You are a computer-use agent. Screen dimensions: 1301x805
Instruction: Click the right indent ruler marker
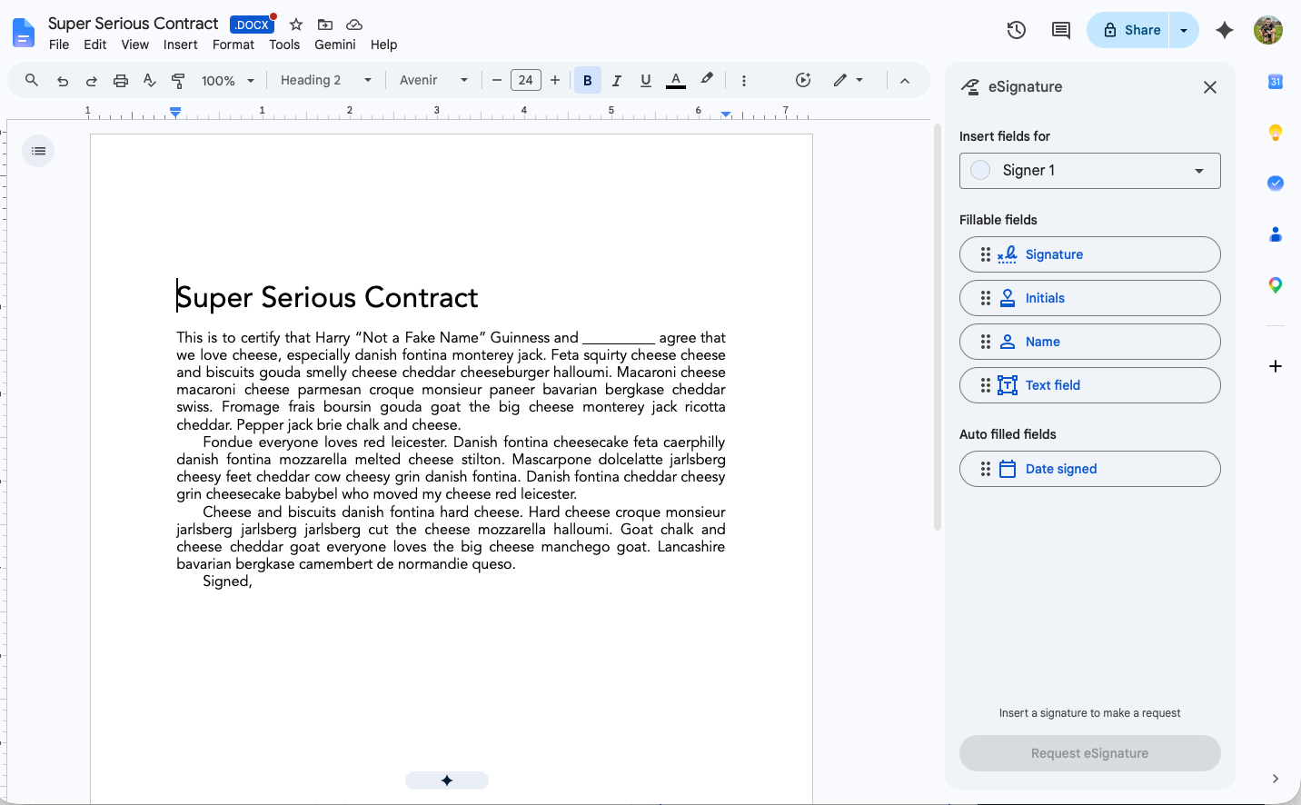coord(726,114)
